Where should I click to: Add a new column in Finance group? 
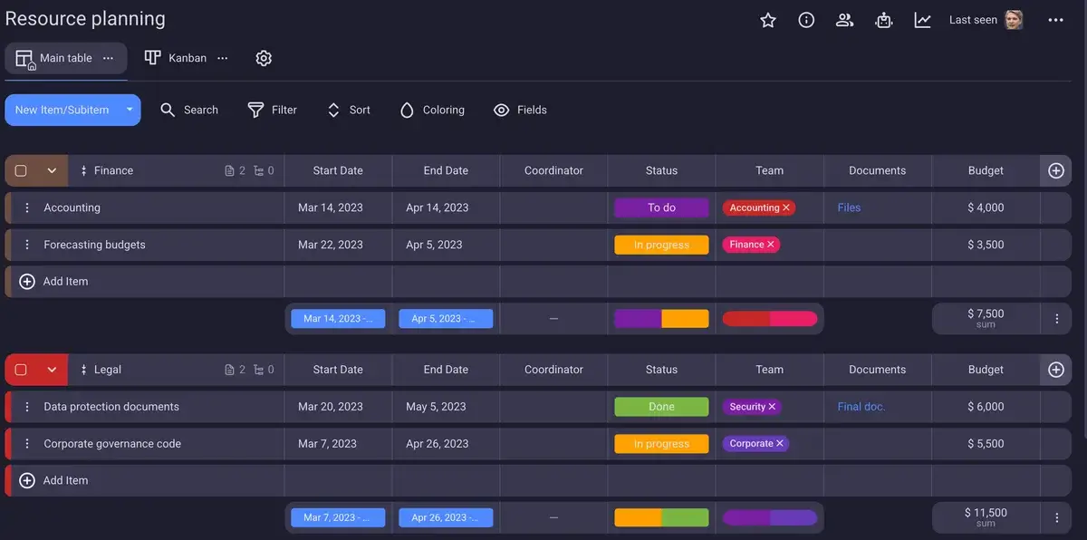(x=1055, y=170)
